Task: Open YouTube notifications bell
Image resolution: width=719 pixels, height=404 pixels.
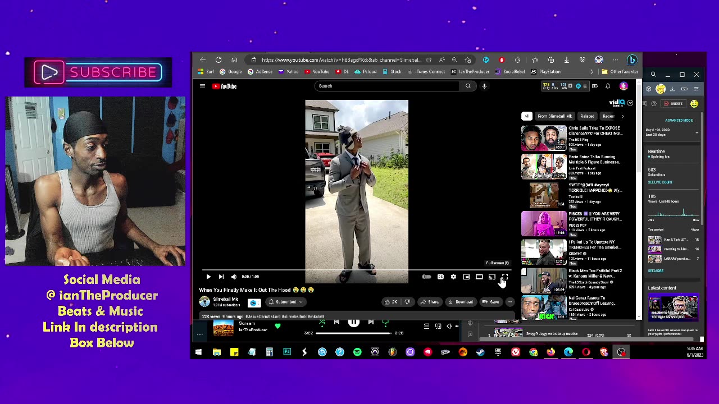Action: (608, 86)
